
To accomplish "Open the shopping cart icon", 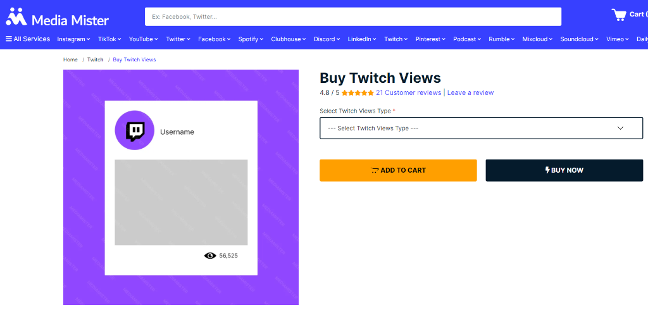I will pyautogui.click(x=619, y=15).
